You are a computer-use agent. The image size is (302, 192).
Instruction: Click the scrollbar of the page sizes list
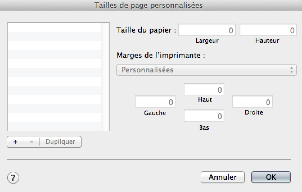click(x=105, y=77)
